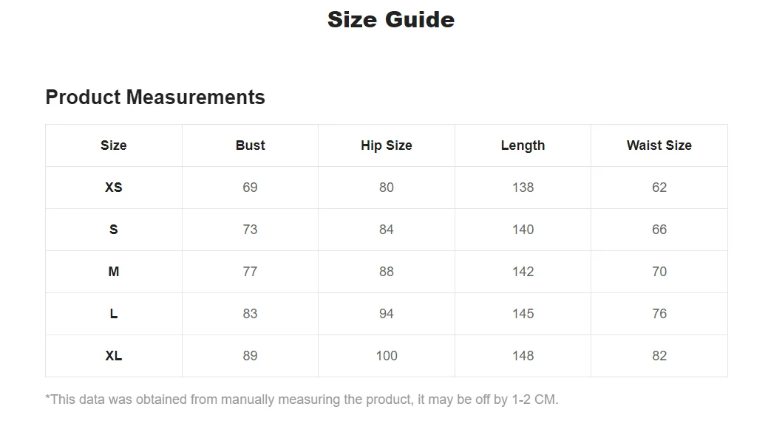This screenshot has width=768, height=429.
Task: Select the S hip size value 84
Action: pos(387,230)
